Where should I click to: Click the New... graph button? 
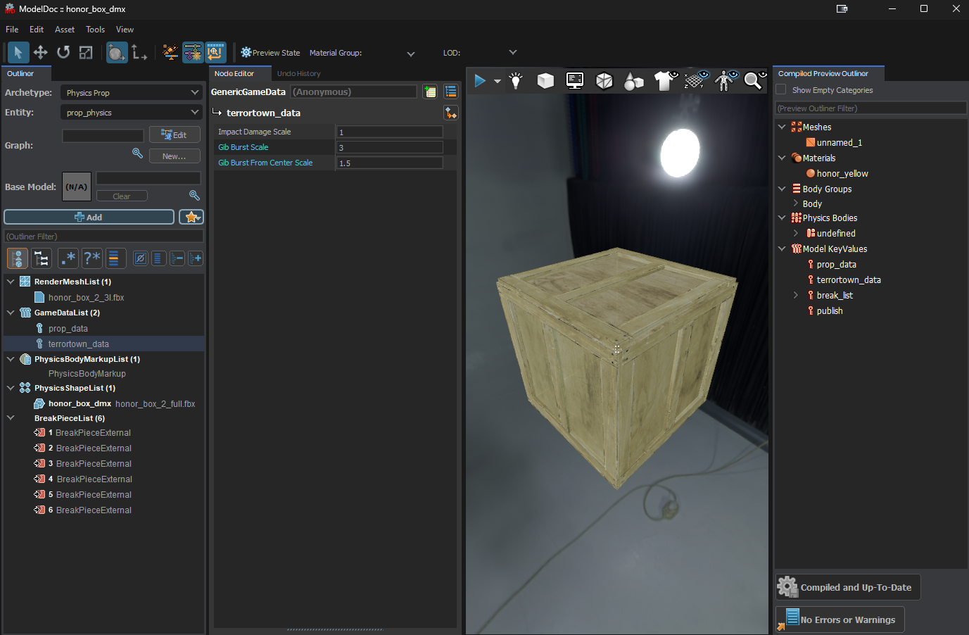click(175, 156)
